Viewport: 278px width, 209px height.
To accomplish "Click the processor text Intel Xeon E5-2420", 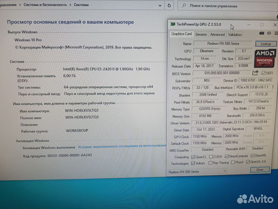I will pyautogui.click(x=107, y=69).
